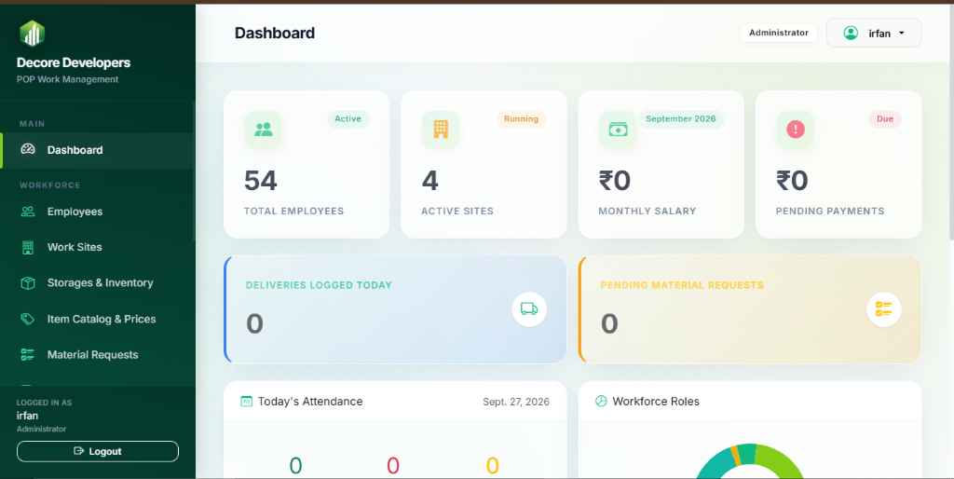Image resolution: width=954 pixels, height=479 pixels.
Task: Click the 54 total employees value
Action: tap(261, 181)
